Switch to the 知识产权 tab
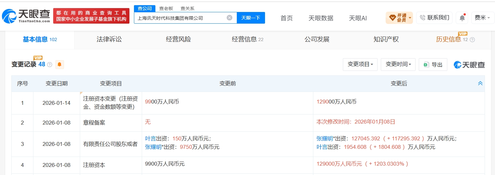Image resolution: width=495 pixels, height=175 pixels. point(386,39)
